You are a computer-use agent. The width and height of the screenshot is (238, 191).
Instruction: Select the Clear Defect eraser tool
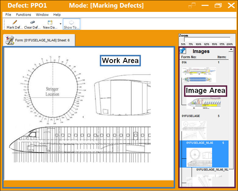(x=32, y=24)
